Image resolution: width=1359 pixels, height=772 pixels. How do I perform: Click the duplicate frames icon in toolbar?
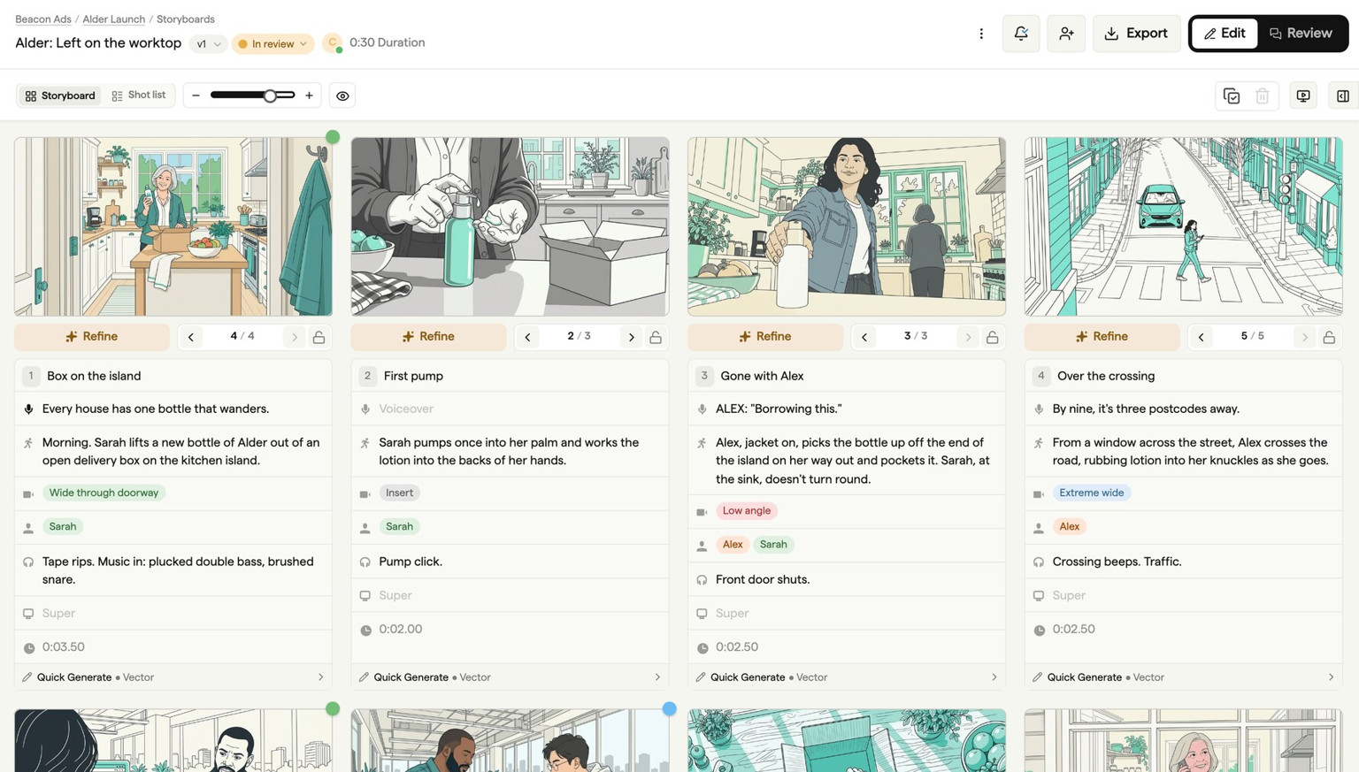tap(1232, 96)
